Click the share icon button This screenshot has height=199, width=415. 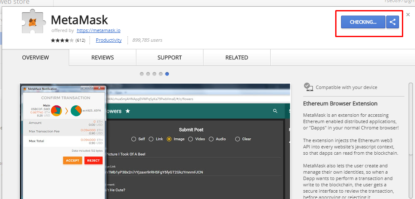[393, 22]
